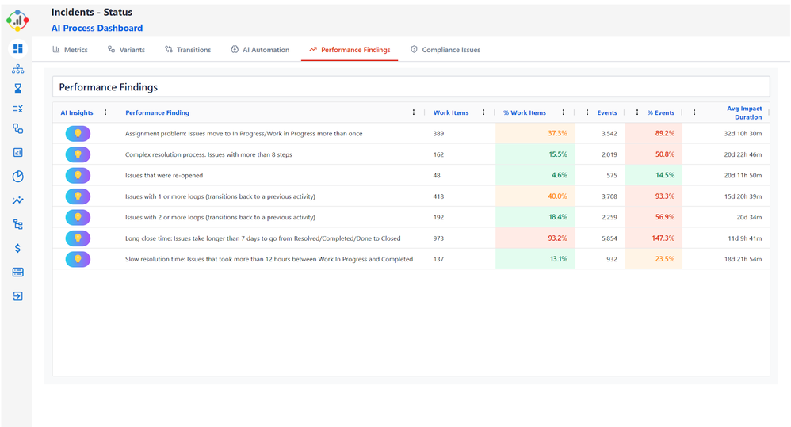Open the bar chart report sidebar icon

(x=17, y=152)
